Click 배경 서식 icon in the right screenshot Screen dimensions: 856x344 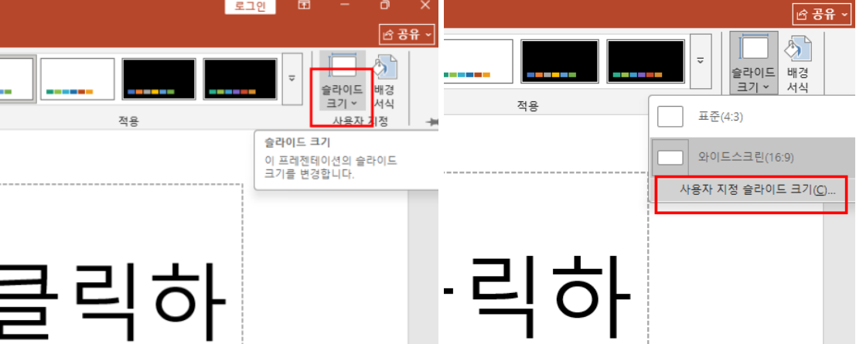point(798,63)
